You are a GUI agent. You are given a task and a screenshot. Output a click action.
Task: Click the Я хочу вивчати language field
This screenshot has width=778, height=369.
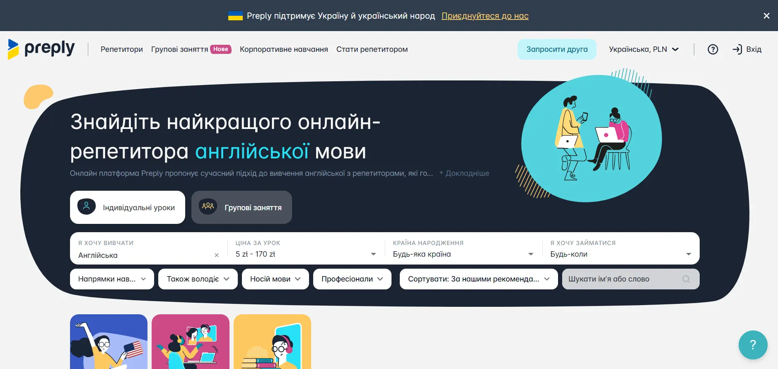click(149, 249)
